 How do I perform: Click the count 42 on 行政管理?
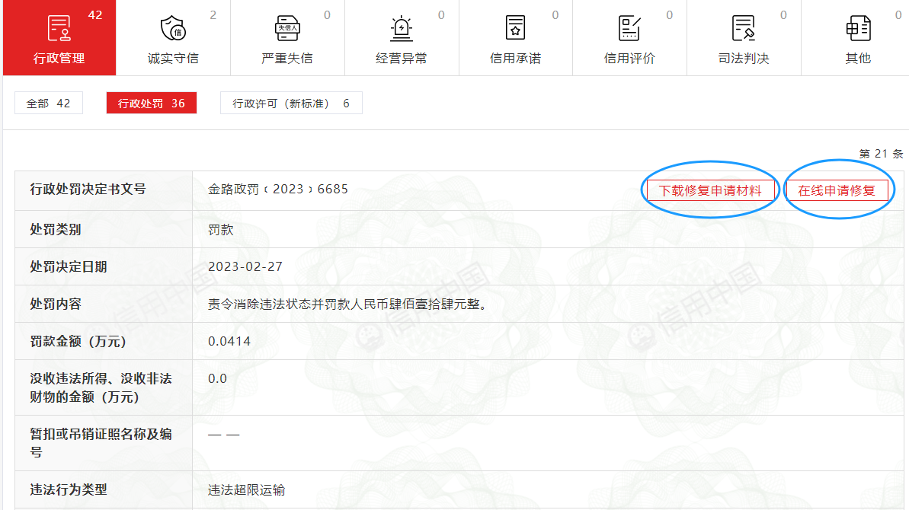coord(95,15)
